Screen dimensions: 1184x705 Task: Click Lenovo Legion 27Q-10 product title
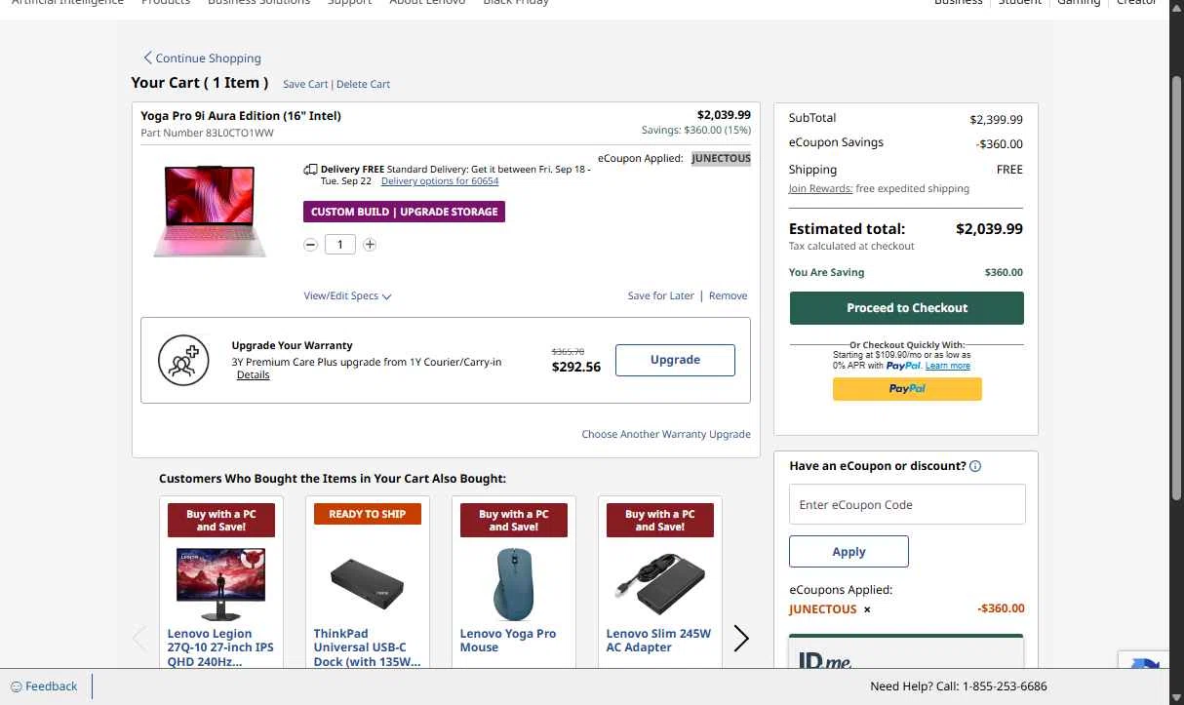pos(221,647)
